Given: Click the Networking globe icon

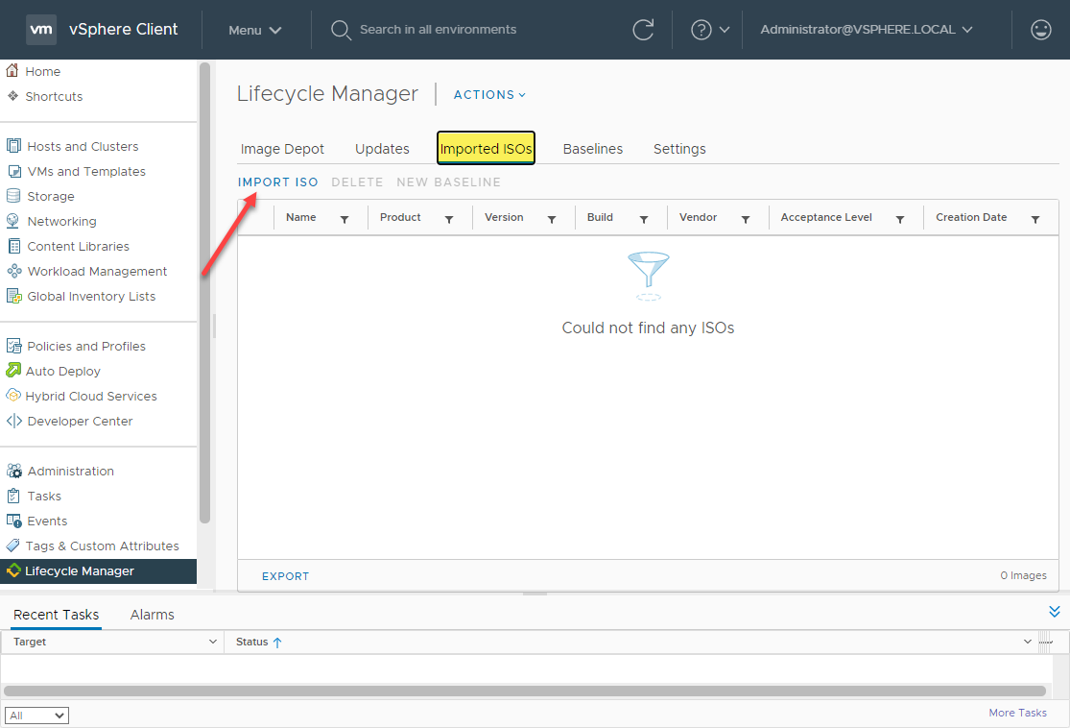Looking at the screenshot, I should (x=13, y=221).
